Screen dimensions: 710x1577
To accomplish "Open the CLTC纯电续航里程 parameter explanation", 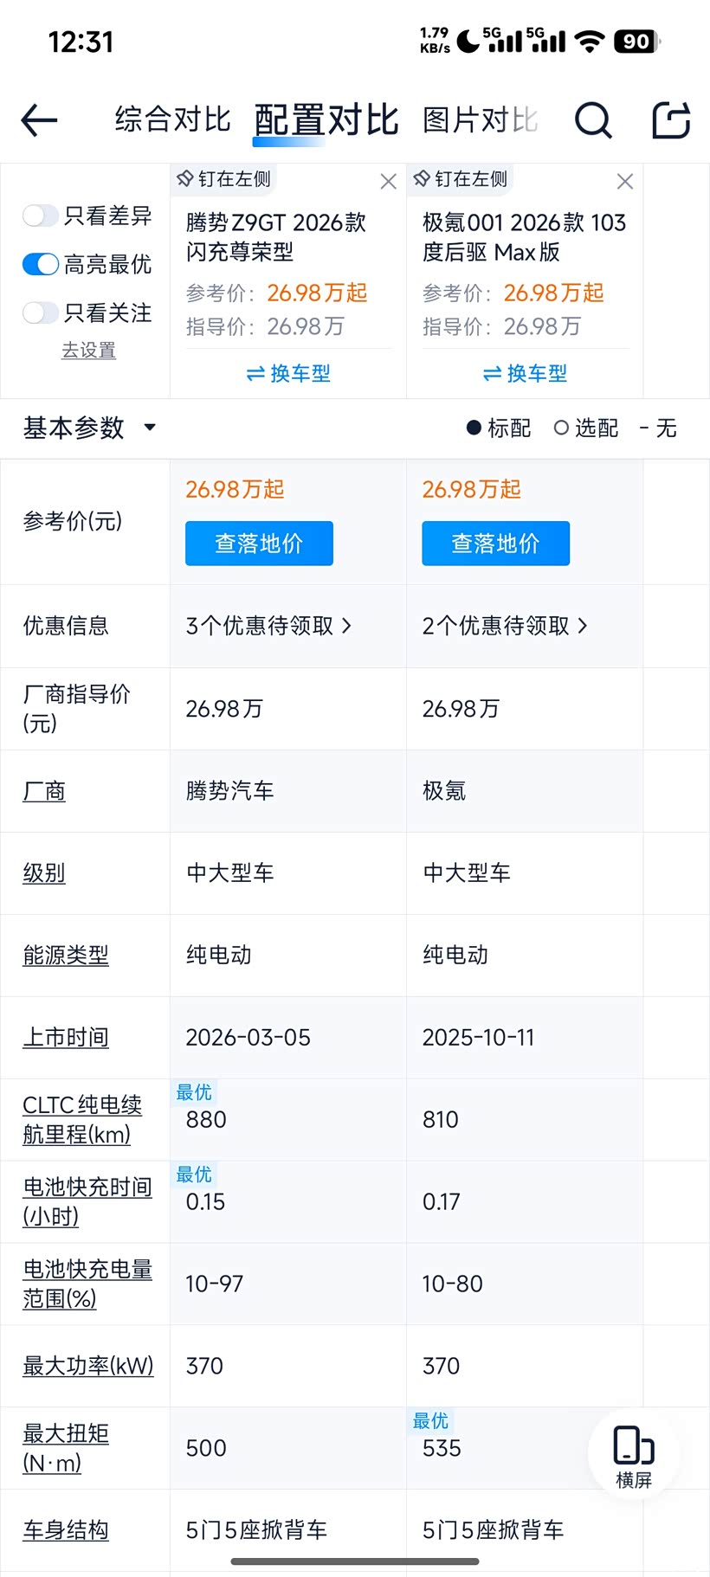I will (82, 1119).
